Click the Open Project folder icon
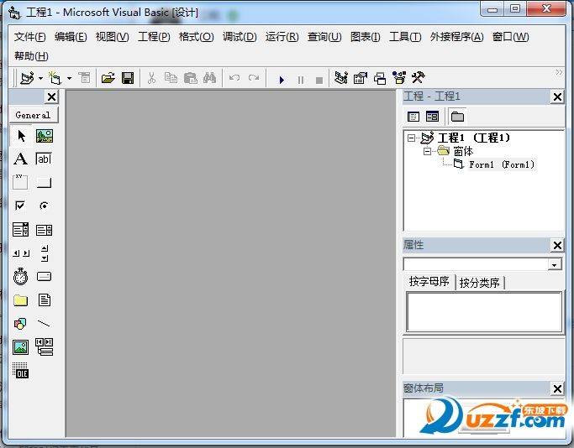Image resolution: width=574 pixels, height=448 pixels. click(108, 78)
